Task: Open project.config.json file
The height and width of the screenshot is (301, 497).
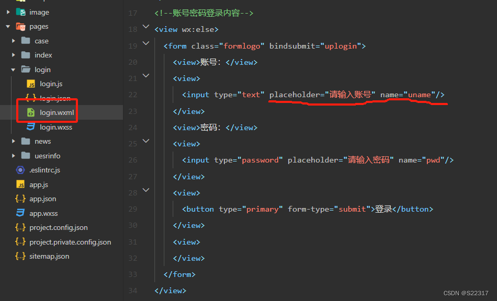Action: pos(58,227)
